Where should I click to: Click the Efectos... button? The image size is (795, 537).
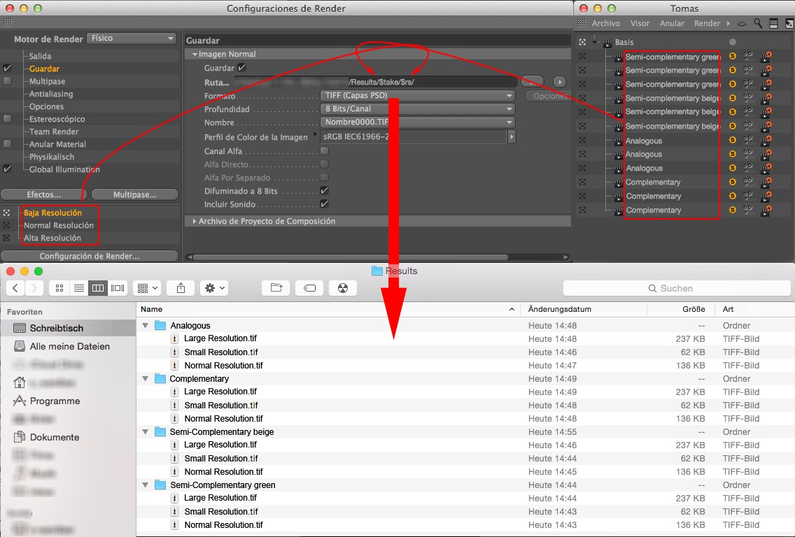43,194
